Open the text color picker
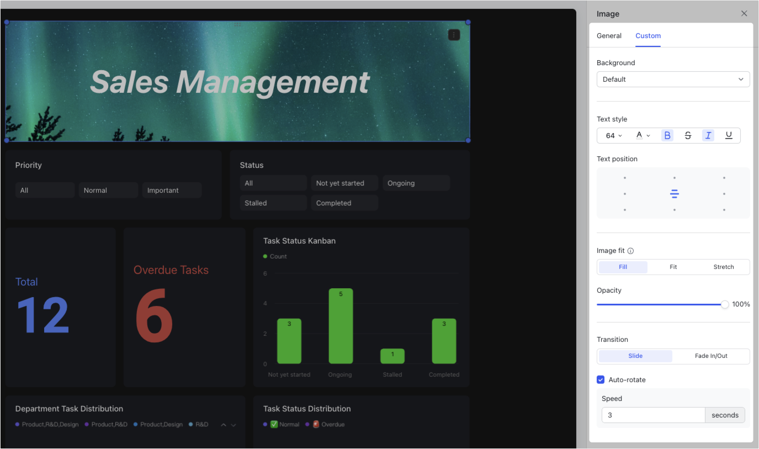Screen dimensions: 759x449 pyautogui.click(x=643, y=135)
